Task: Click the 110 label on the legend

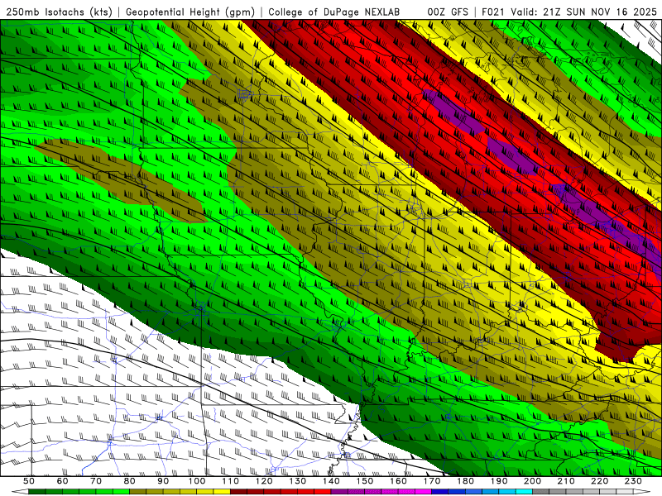Action: coord(230,481)
